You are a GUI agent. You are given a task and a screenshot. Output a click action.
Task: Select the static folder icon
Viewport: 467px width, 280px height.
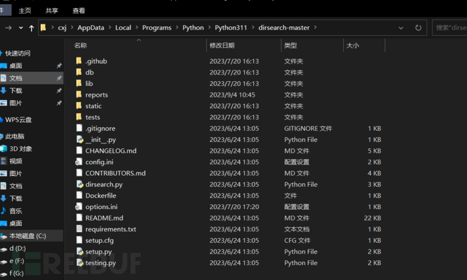pyautogui.click(x=79, y=106)
